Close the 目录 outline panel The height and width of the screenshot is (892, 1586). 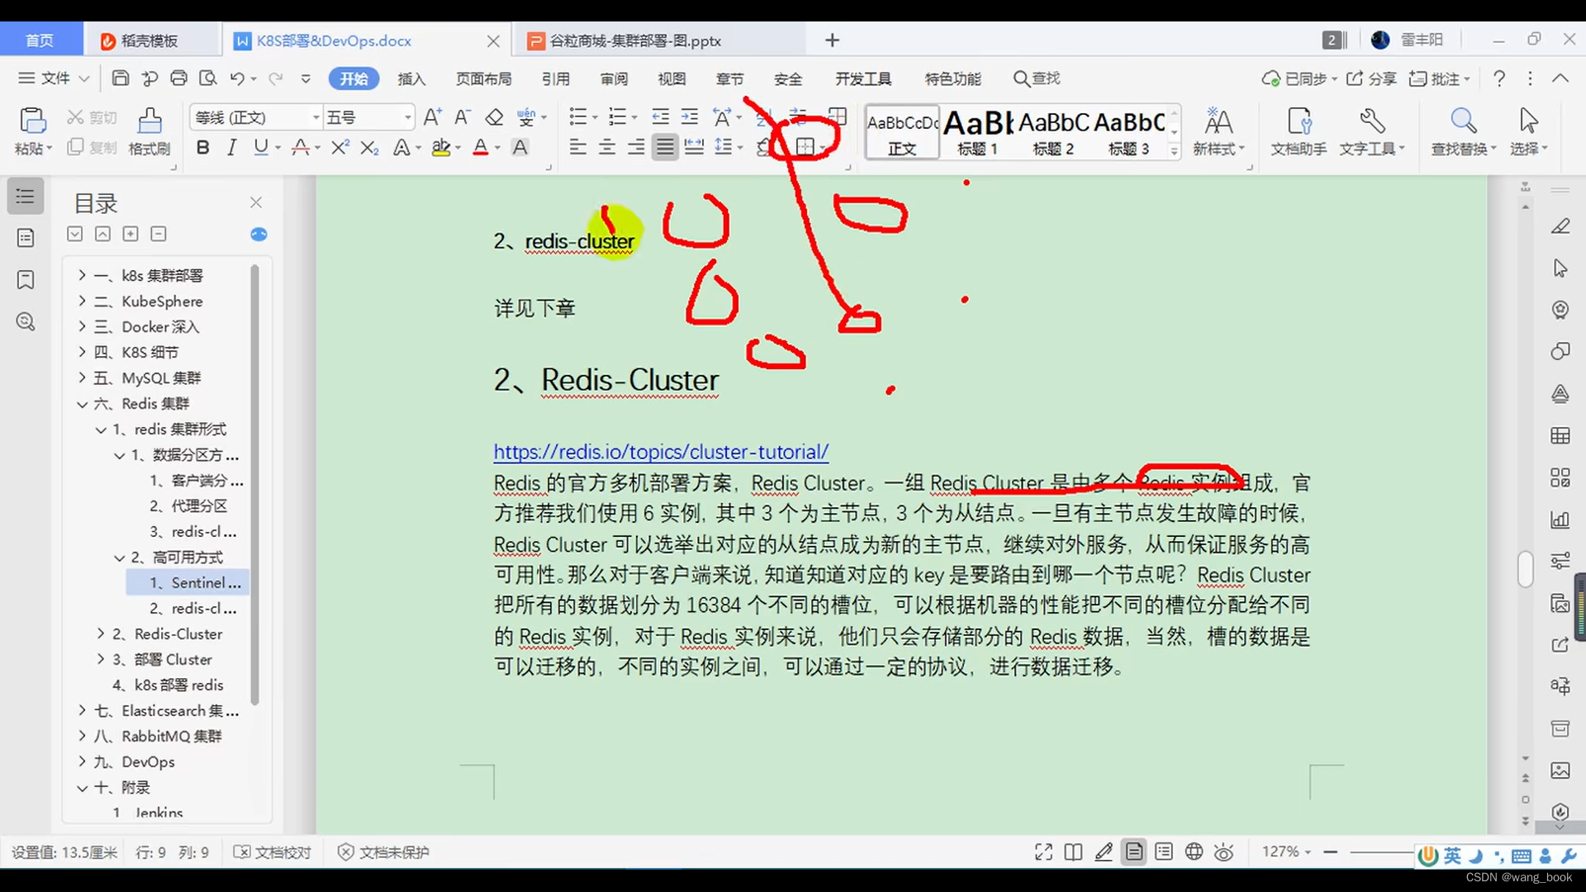pos(256,202)
